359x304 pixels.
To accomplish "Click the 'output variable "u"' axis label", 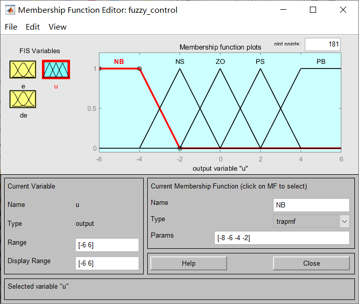I will pyautogui.click(x=220, y=169).
